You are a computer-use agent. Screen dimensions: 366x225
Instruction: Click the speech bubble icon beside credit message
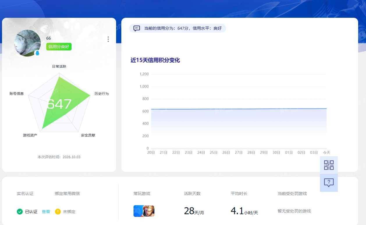pos(137,28)
